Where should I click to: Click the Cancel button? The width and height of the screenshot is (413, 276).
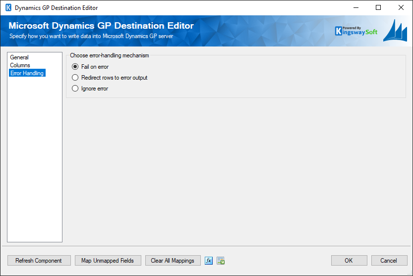coord(389,261)
